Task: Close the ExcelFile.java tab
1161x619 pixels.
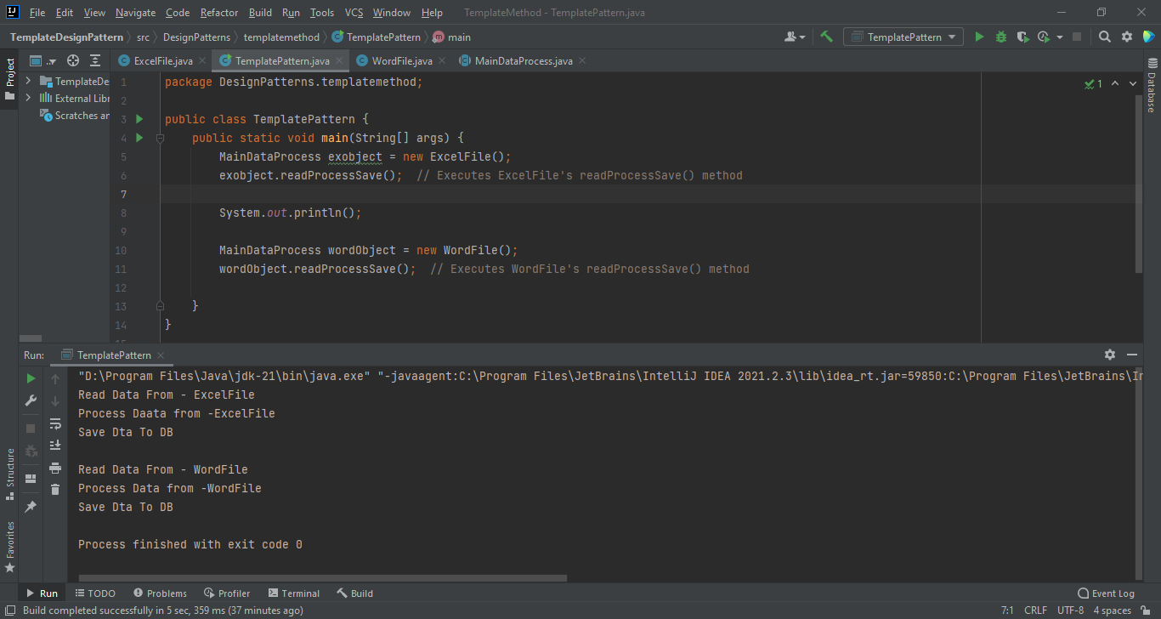Action: (x=201, y=61)
